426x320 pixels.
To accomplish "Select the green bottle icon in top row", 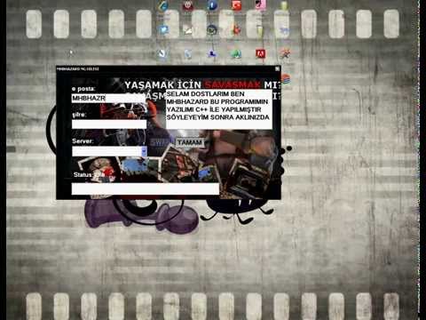I will [x=284, y=5].
